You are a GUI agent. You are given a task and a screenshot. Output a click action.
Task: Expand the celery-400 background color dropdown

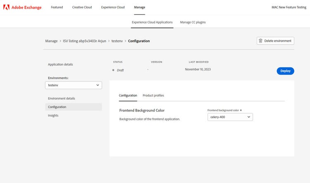pos(230,117)
